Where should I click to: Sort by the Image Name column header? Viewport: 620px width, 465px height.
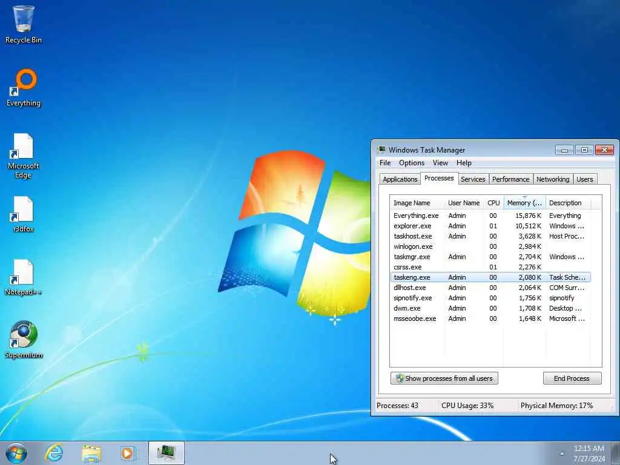click(x=417, y=203)
